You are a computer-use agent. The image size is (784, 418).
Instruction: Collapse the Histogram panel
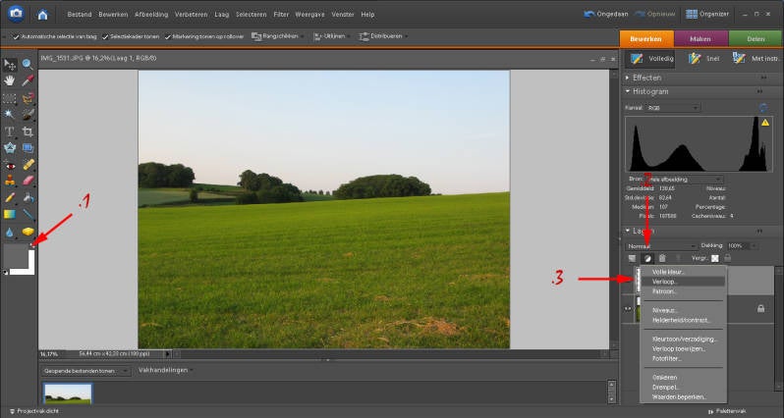coord(629,90)
